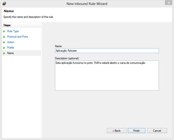Click the Description (optional) label
This screenshot has height=140, width=174.
click(x=67, y=58)
